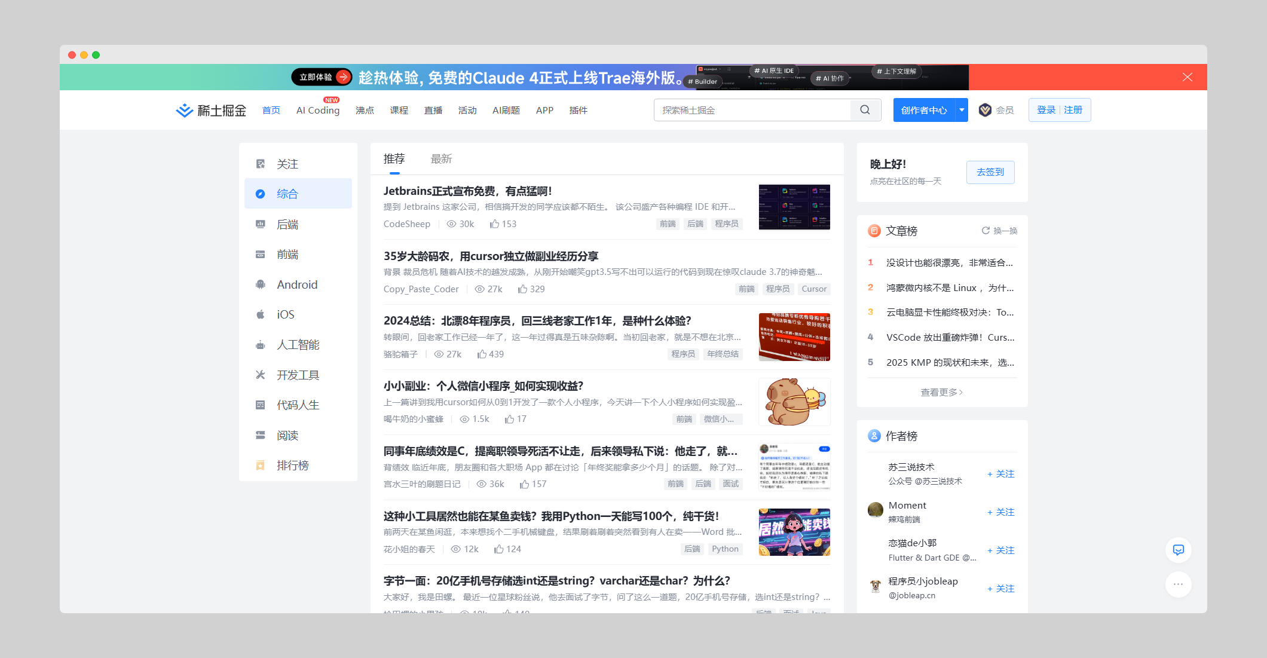1267x658 pixels.
Task: Switch to the 最新 tab
Action: point(441,159)
